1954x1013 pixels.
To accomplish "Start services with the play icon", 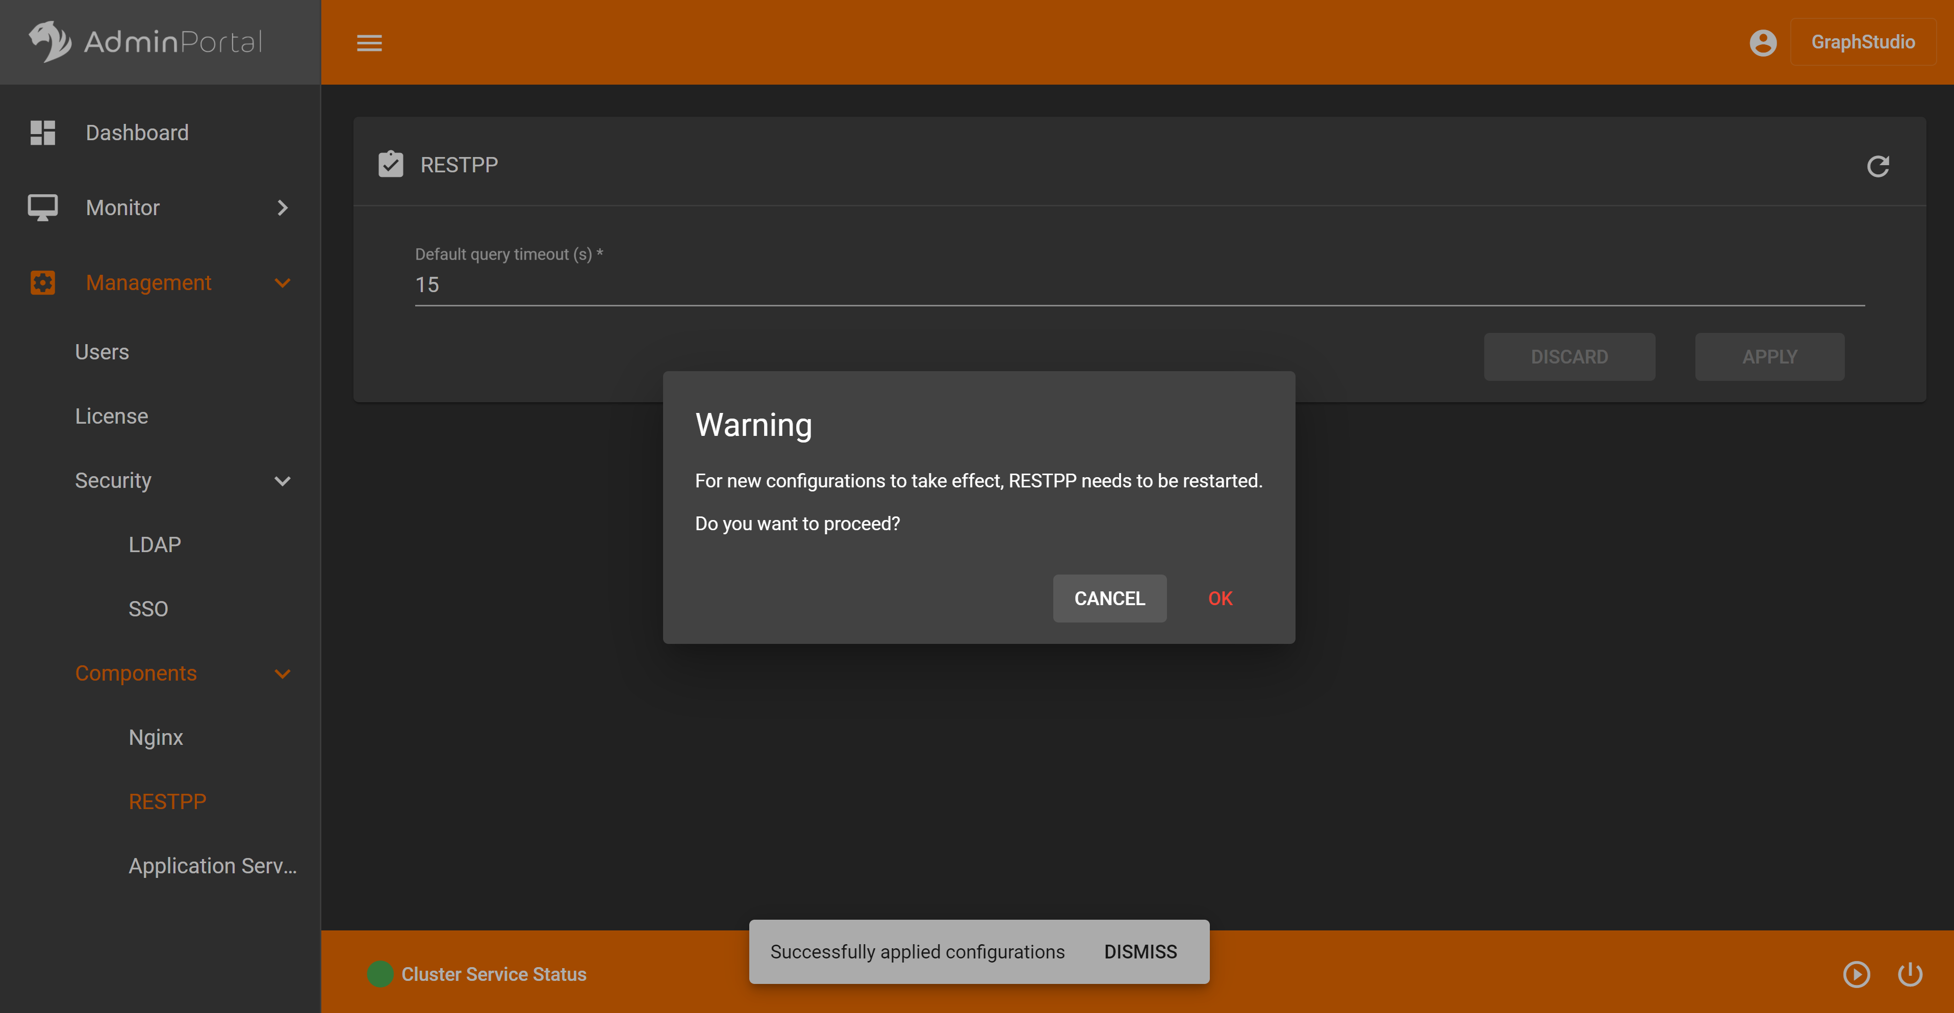I will (x=1856, y=974).
